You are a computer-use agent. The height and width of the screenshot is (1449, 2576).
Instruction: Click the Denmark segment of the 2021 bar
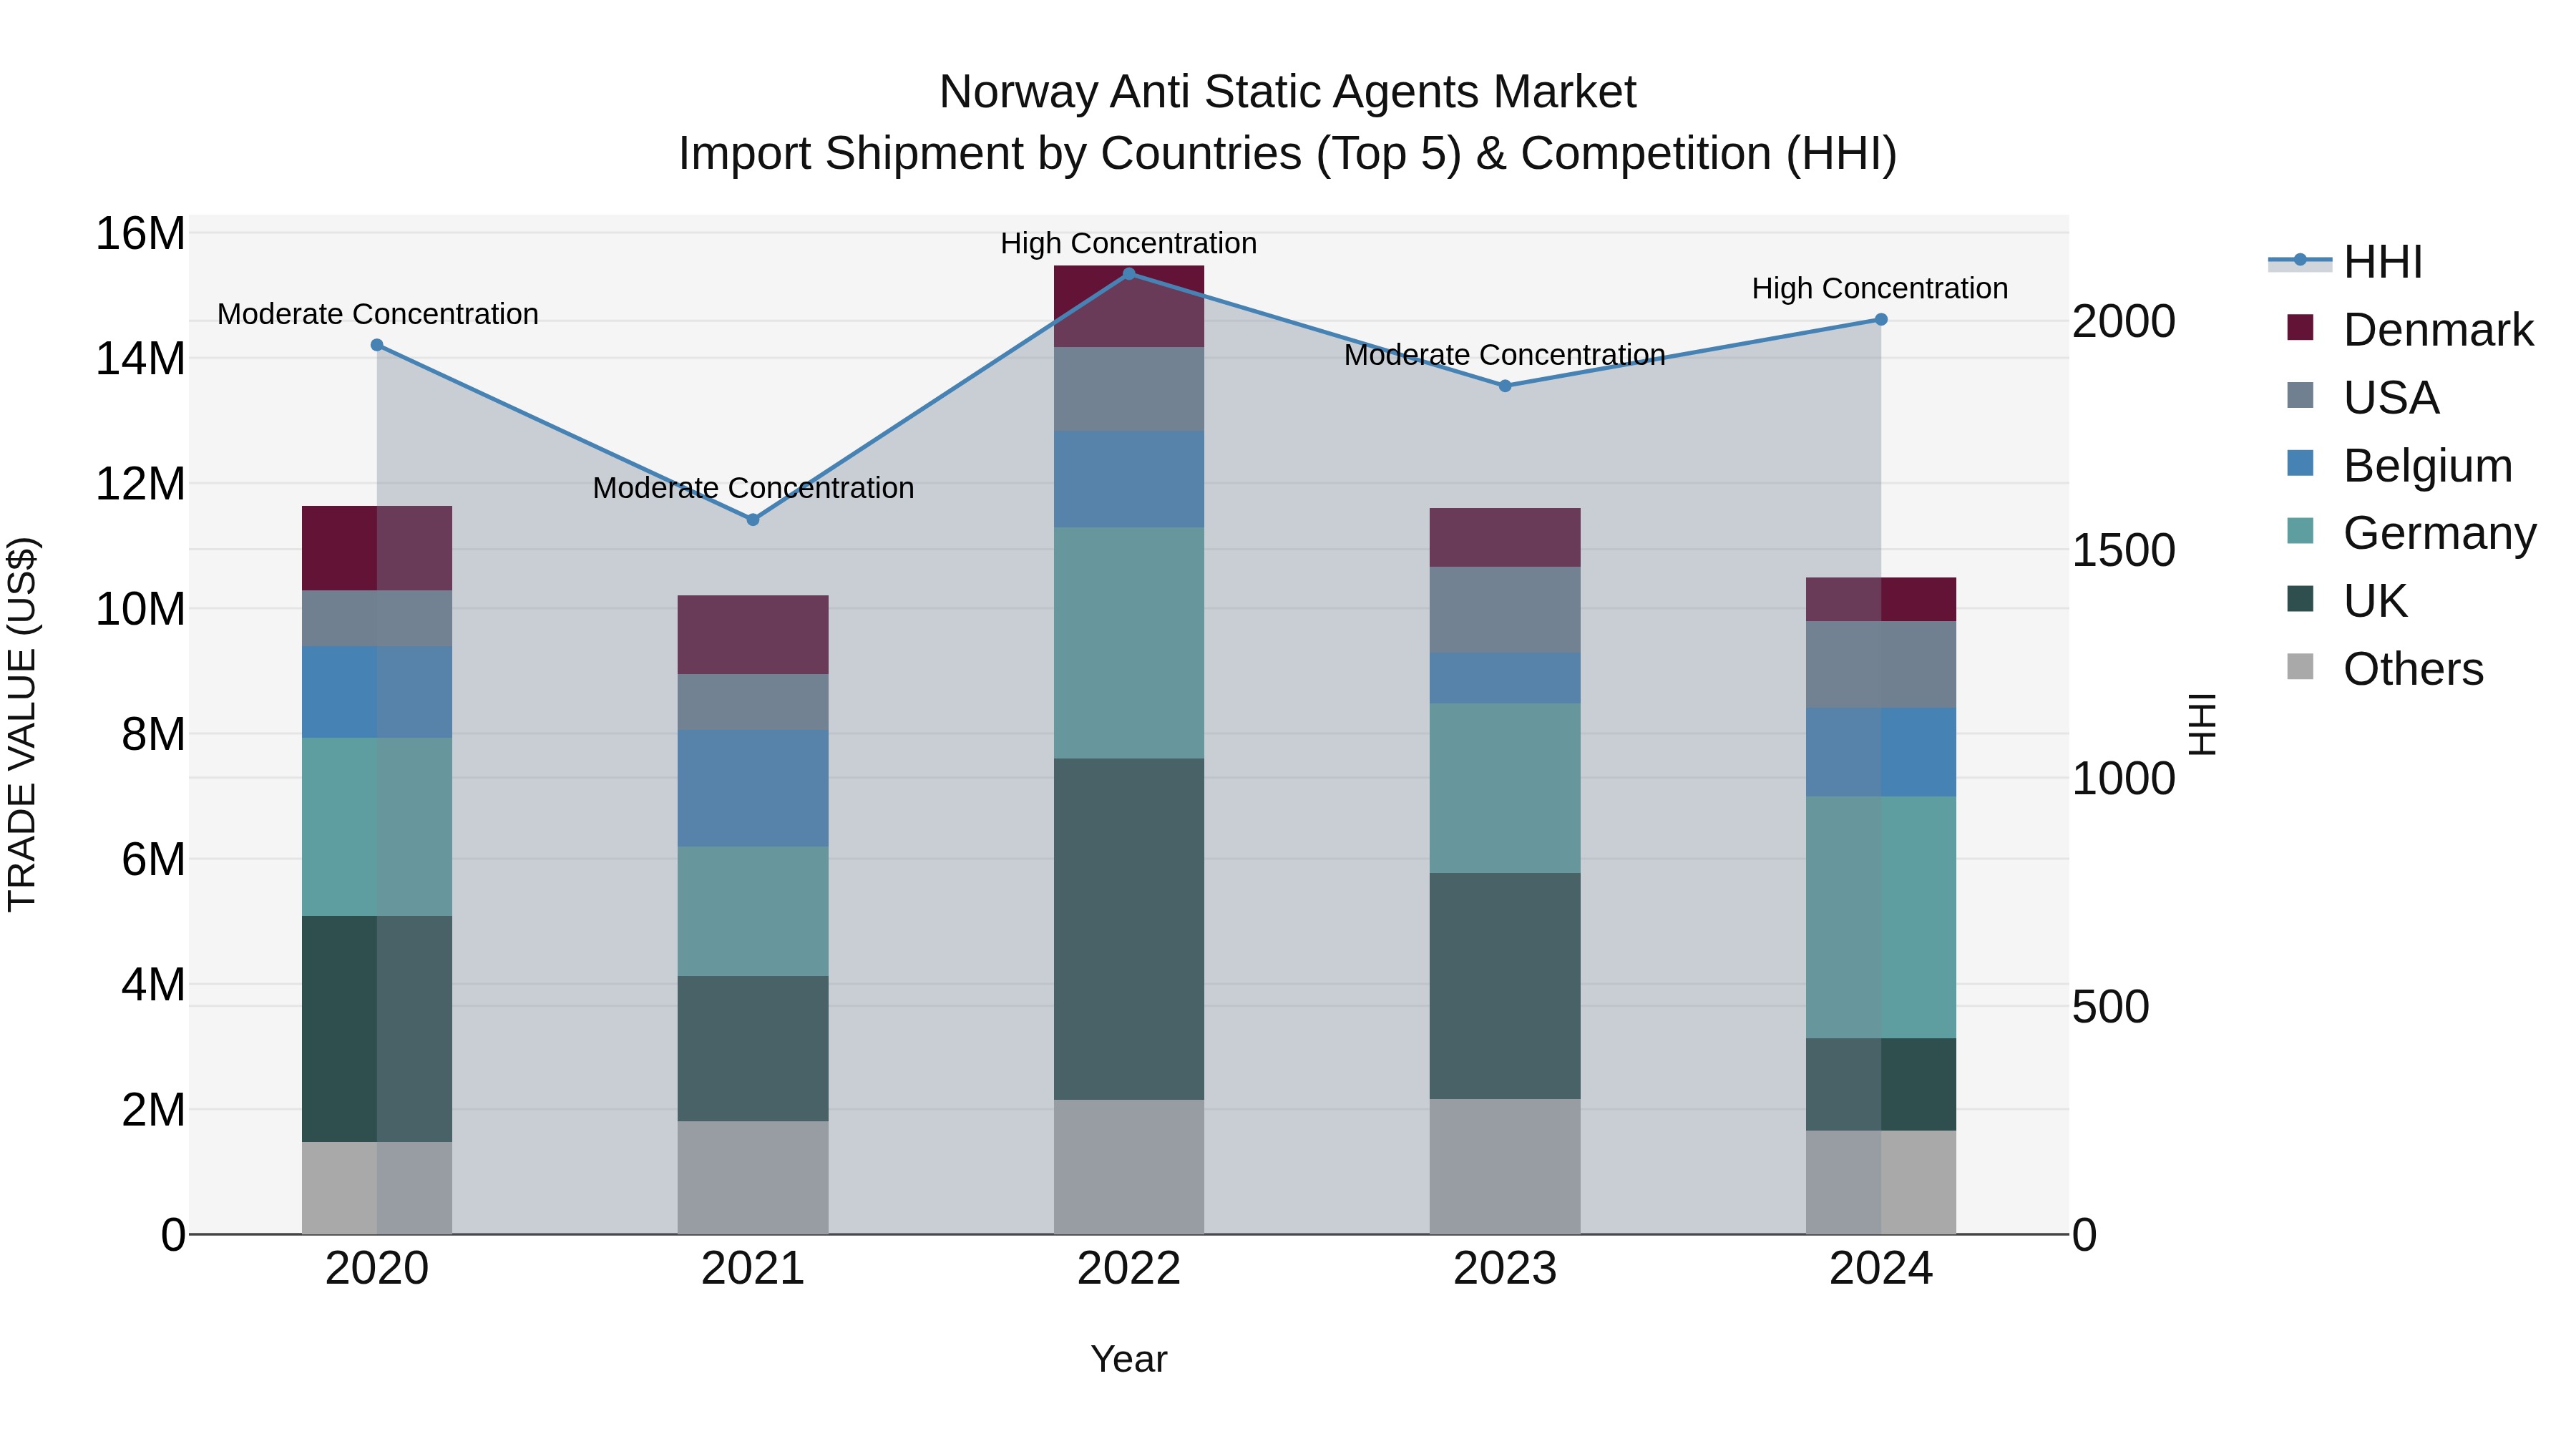point(753,635)
